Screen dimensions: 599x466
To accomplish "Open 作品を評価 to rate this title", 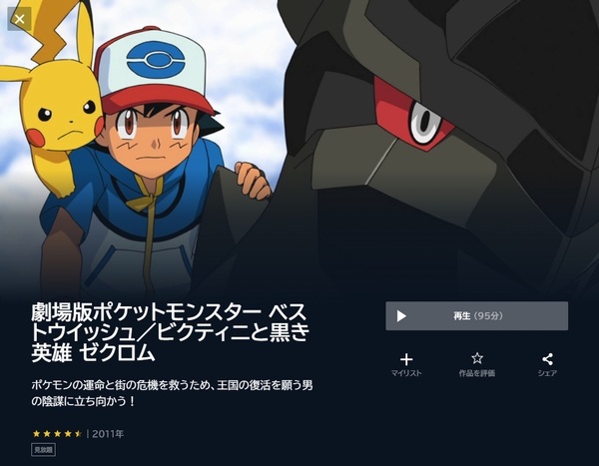I will (477, 373).
